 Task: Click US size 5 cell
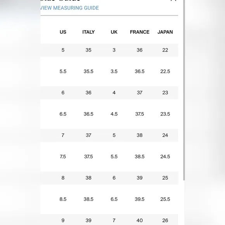coord(63,50)
